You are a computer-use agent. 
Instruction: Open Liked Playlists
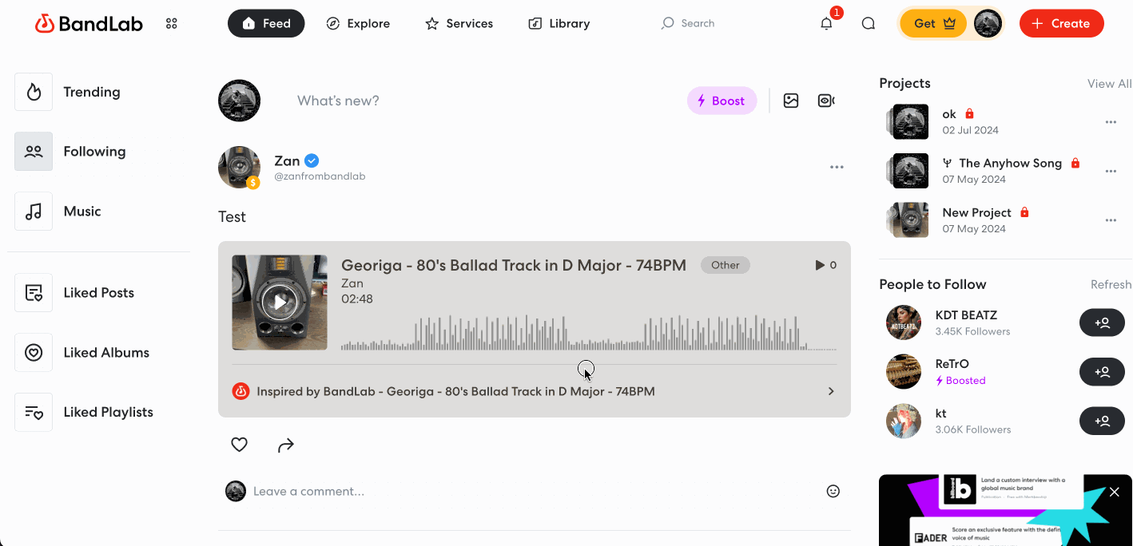[x=85, y=413]
